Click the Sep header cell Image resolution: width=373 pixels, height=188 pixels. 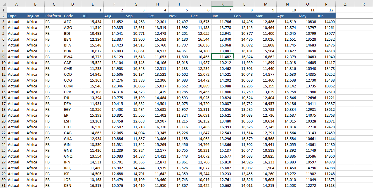pyautogui.click(x=136, y=16)
